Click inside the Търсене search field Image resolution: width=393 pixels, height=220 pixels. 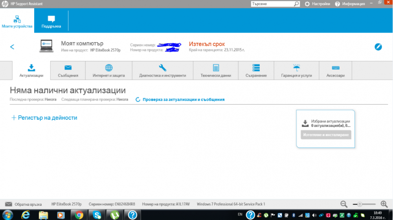coord(272,4)
